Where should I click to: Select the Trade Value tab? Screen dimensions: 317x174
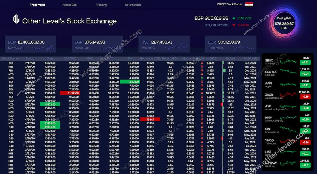tap(38, 5)
